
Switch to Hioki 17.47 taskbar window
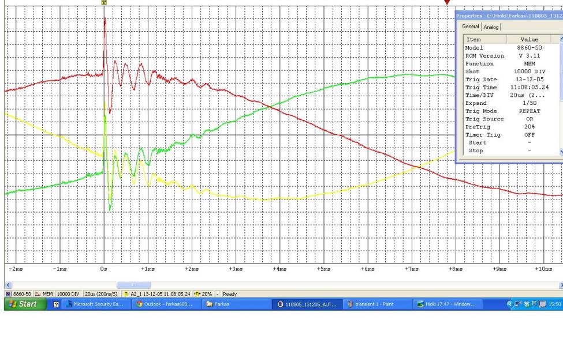[447, 304]
